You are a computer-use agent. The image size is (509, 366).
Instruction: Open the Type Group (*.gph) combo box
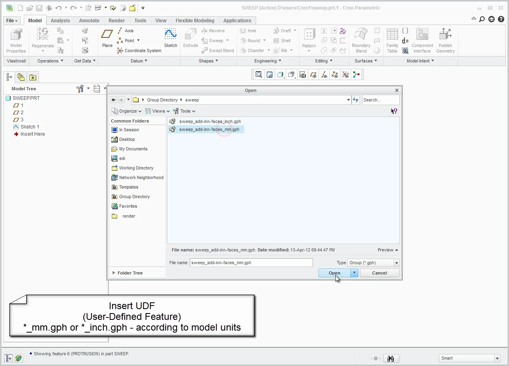coord(373,263)
